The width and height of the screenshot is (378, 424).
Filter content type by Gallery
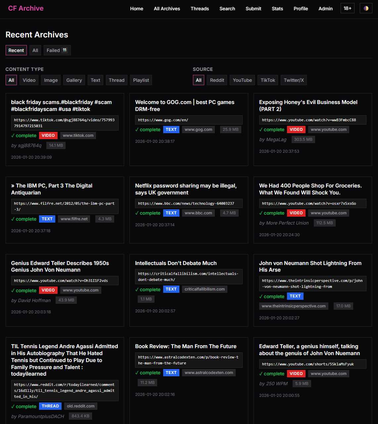click(x=74, y=80)
